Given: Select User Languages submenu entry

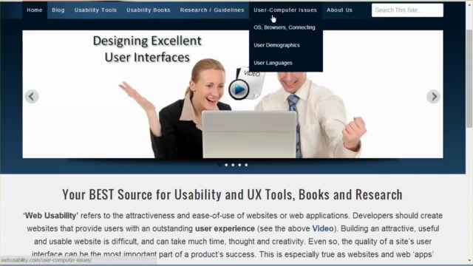Looking at the screenshot, I should click(273, 63).
